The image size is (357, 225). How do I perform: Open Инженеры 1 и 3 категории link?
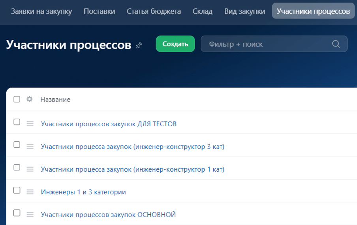tap(83, 192)
